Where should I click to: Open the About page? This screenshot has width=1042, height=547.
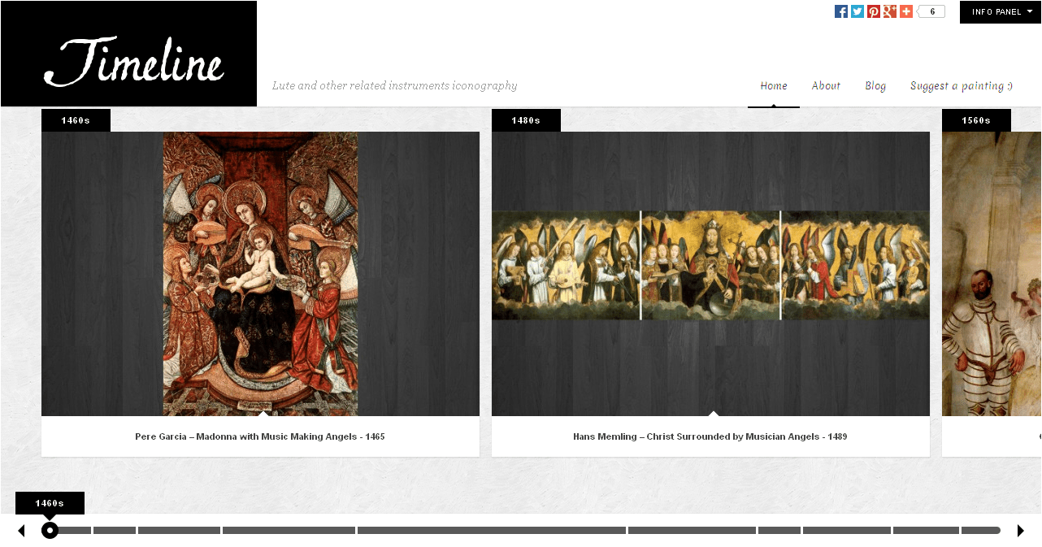tap(826, 85)
